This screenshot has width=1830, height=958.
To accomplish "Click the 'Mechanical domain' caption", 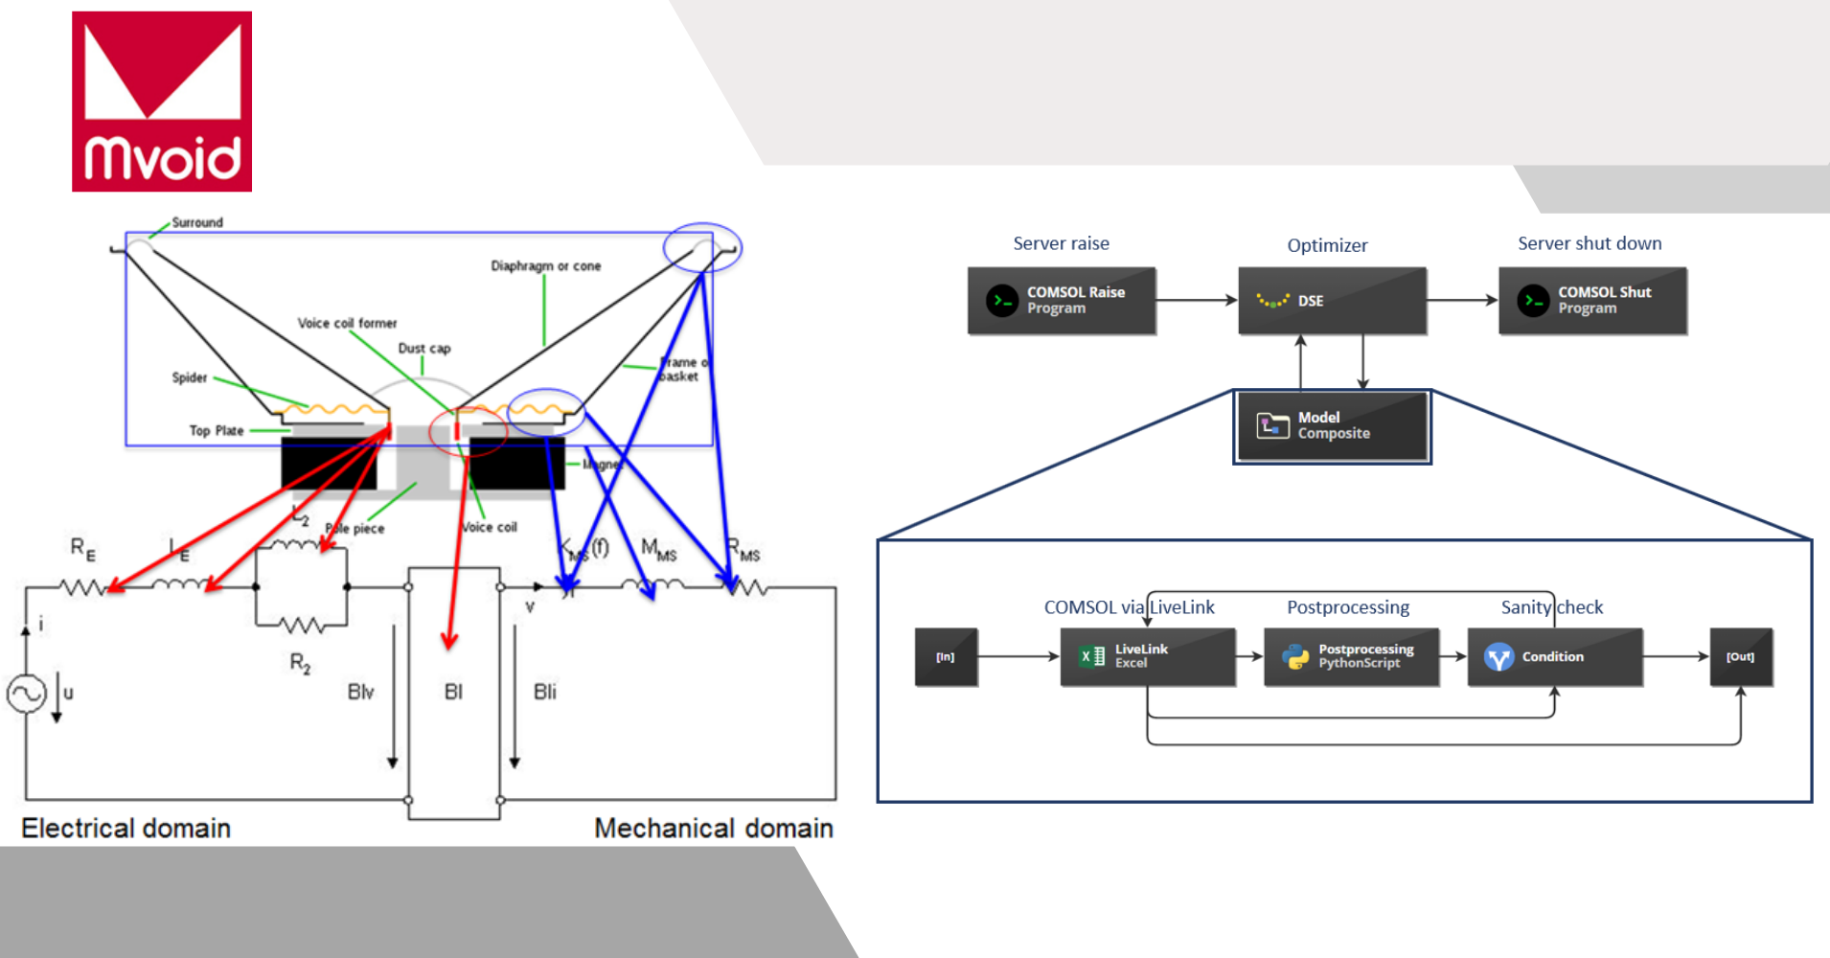I will 714,828.
